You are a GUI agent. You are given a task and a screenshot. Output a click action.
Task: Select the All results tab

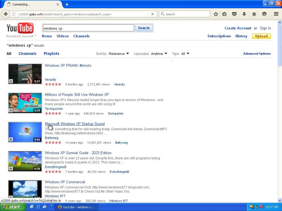(9, 54)
